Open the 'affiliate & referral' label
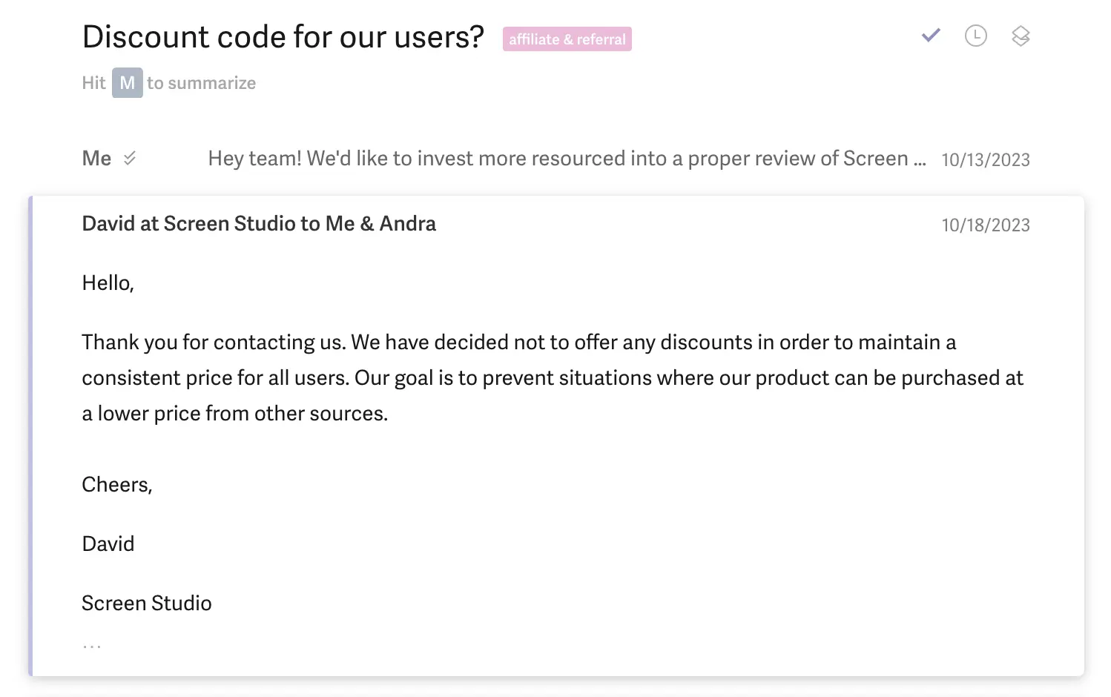Viewport: 1111px width, 697px height. 567,39
